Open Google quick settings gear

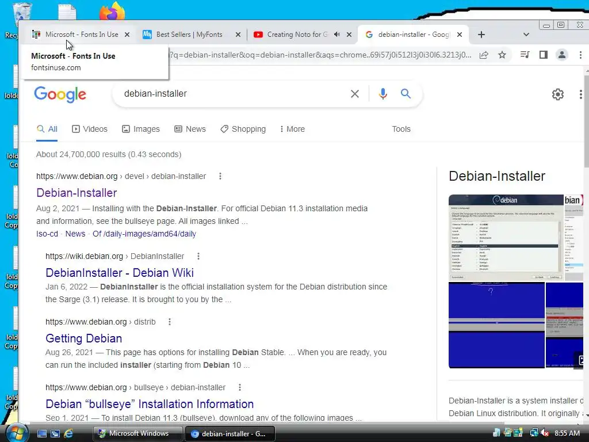(x=558, y=94)
